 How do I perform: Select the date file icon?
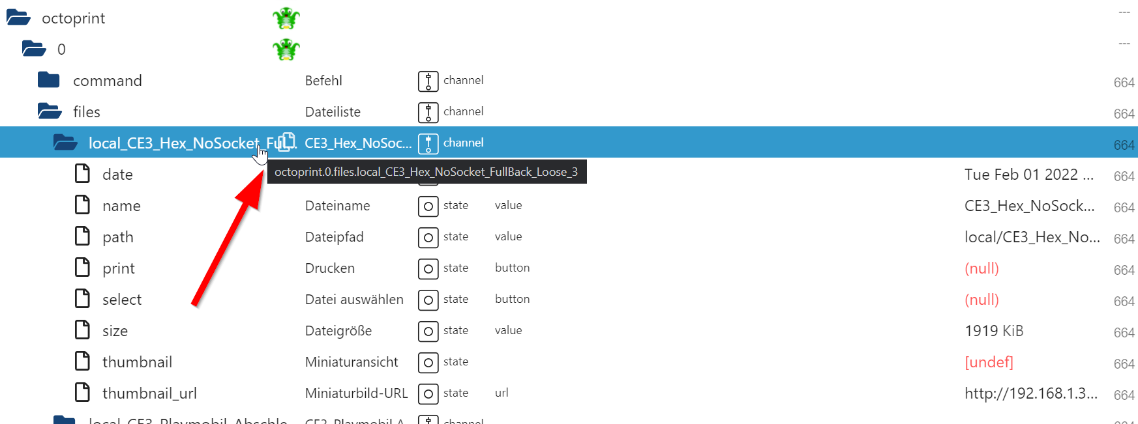coord(82,173)
